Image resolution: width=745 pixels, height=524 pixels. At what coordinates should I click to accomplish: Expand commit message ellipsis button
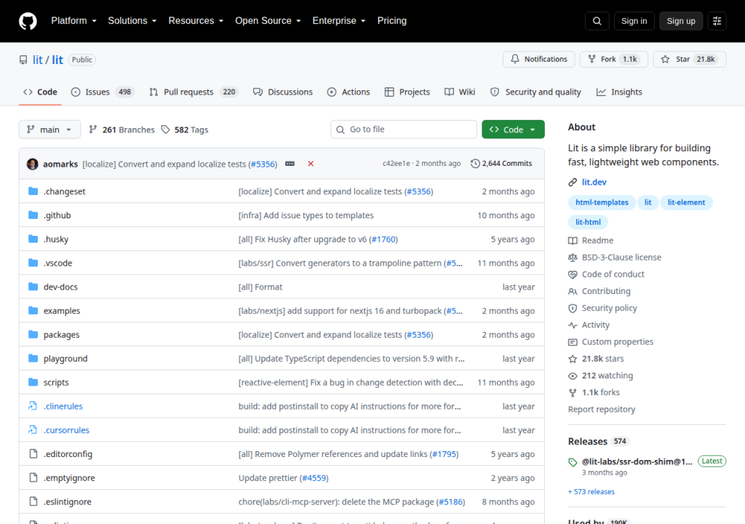coord(290,164)
